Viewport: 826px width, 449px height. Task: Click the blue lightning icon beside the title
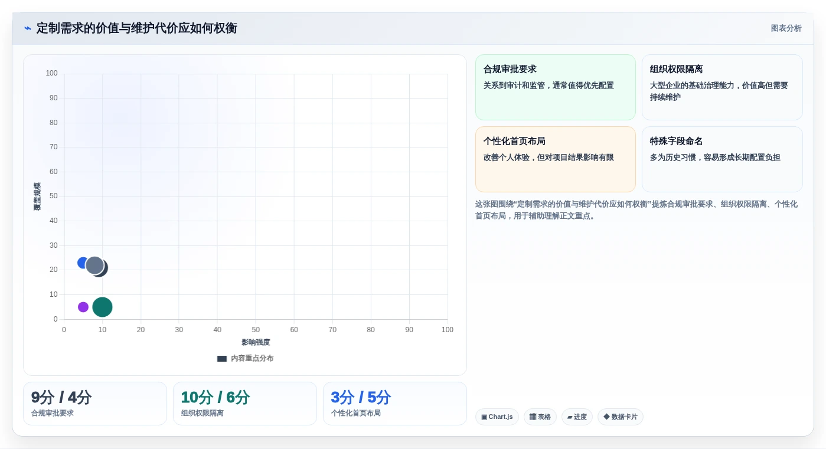coord(28,28)
